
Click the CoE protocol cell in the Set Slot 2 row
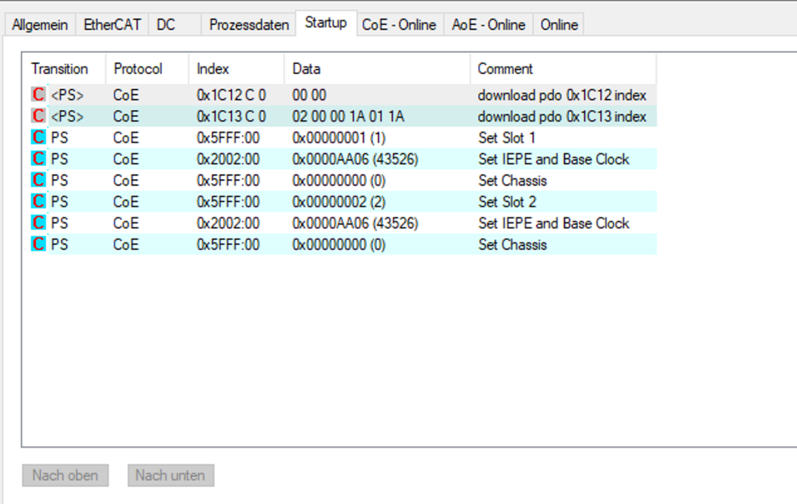click(126, 202)
